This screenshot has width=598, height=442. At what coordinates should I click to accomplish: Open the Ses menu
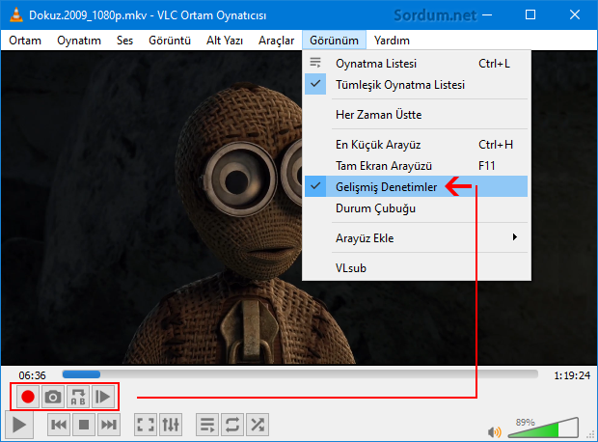click(x=124, y=41)
